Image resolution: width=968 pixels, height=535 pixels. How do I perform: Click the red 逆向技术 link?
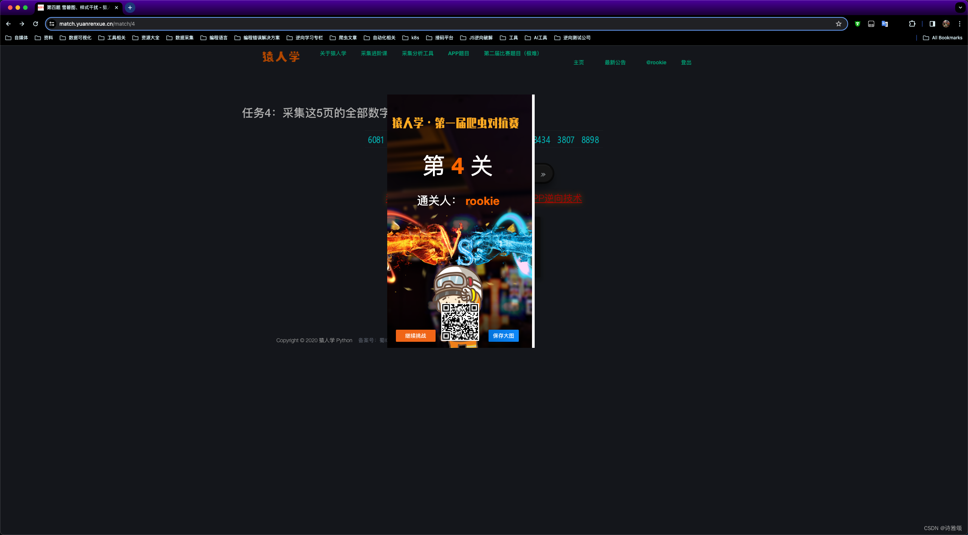[558, 198]
